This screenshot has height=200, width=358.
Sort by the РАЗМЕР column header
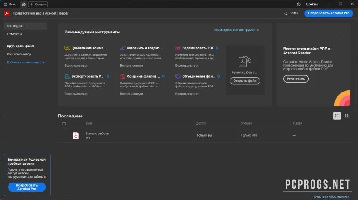tap(297, 124)
